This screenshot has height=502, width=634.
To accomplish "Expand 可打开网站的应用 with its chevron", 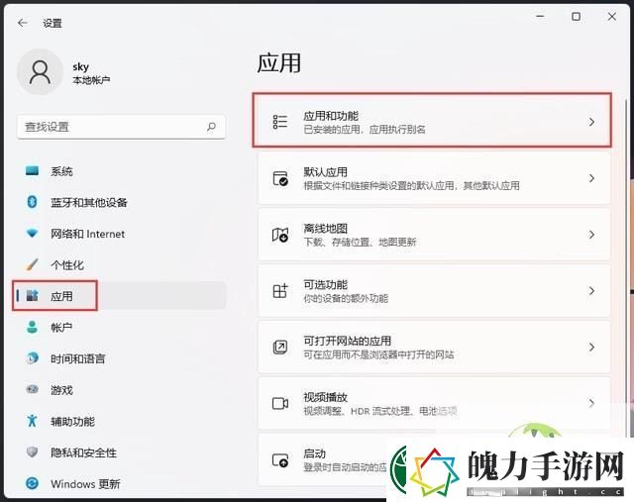I will coord(591,347).
